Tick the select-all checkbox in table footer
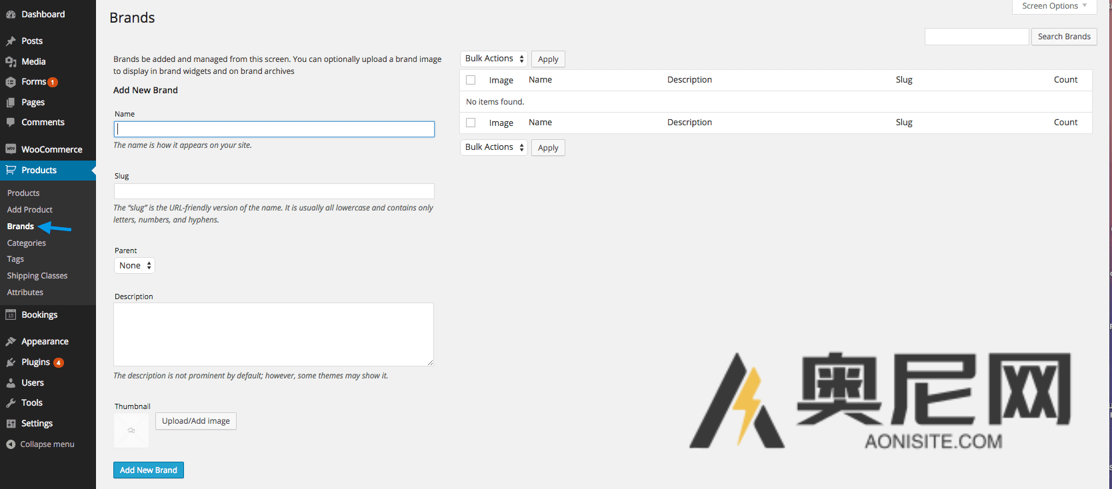This screenshot has width=1112, height=489. point(471,123)
